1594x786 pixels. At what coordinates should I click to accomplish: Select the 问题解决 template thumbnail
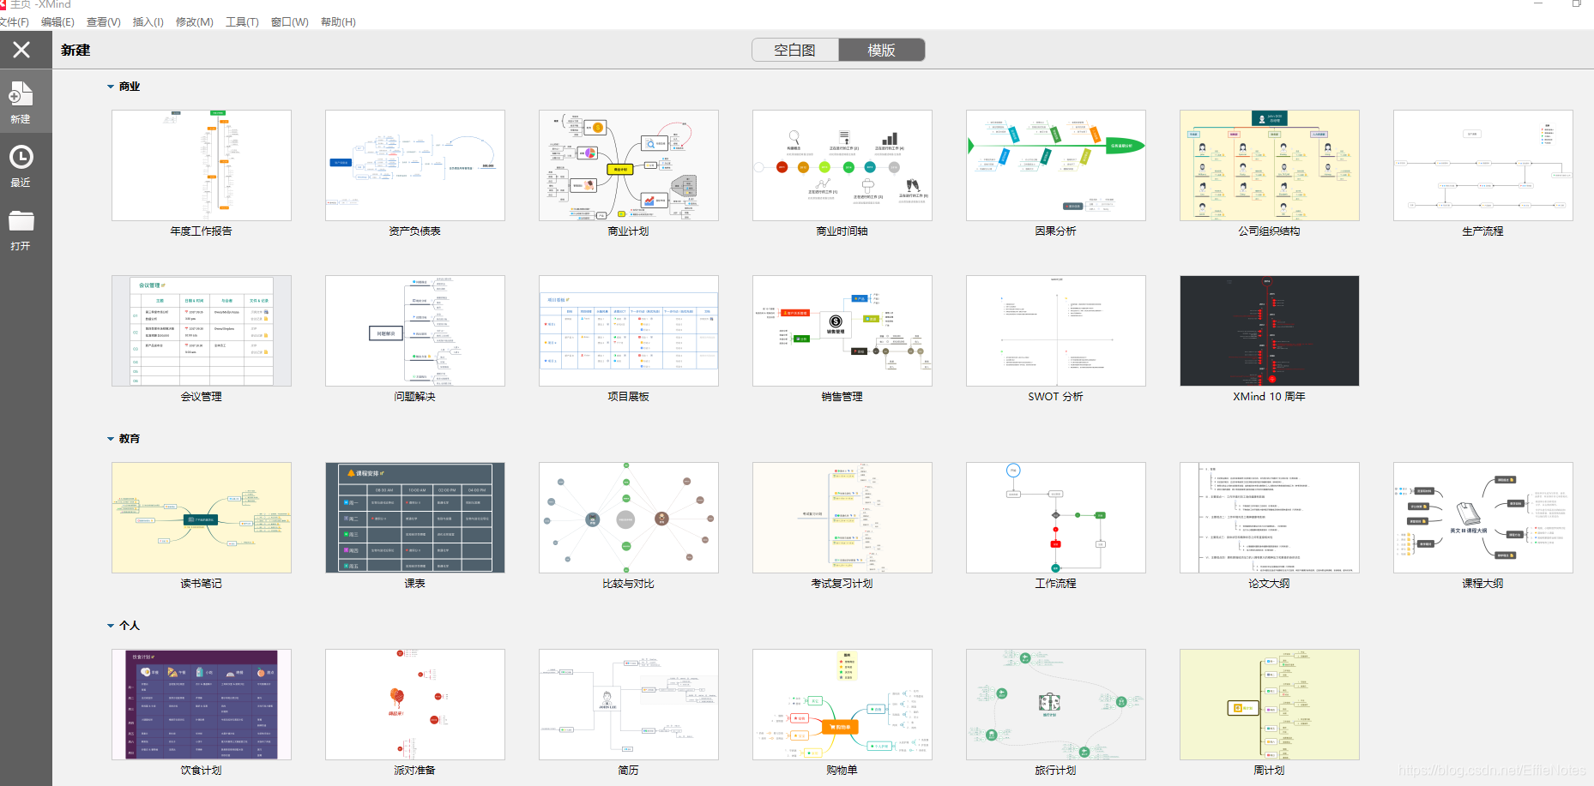(x=415, y=331)
